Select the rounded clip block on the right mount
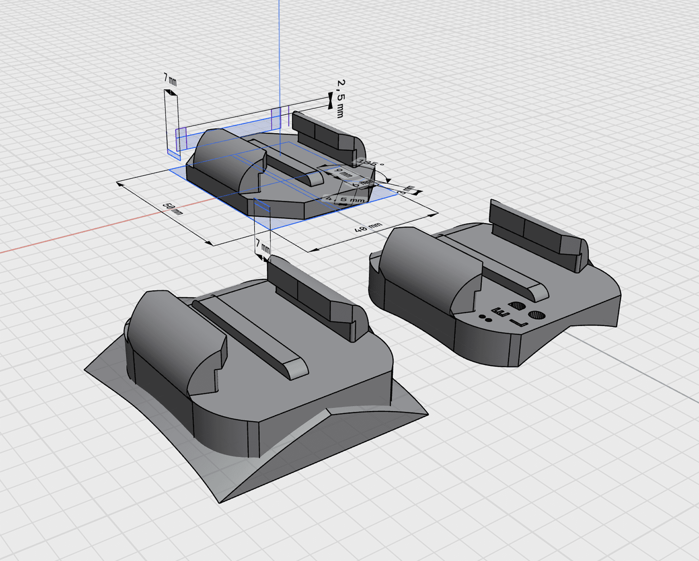The image size is (699, 561). [430, 269]
